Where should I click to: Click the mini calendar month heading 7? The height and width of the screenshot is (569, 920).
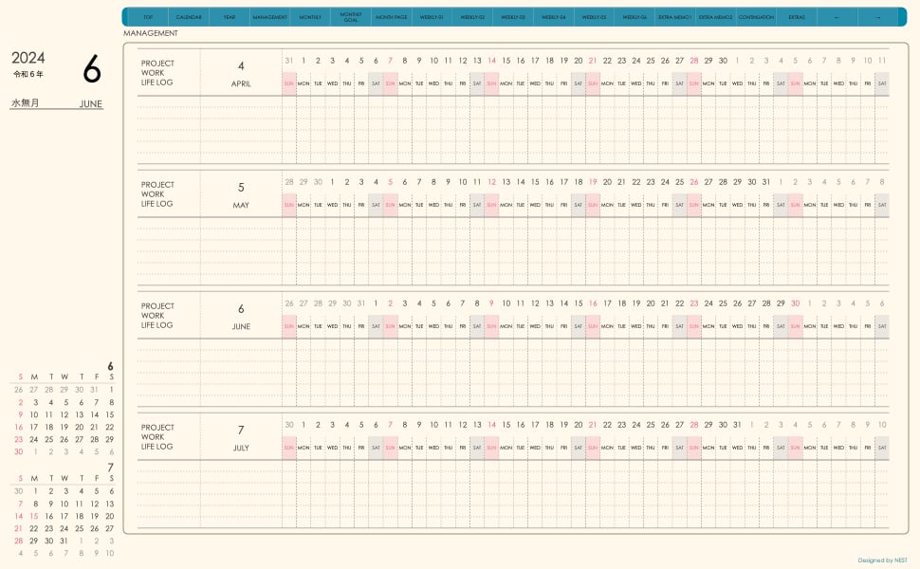point(110,467)
